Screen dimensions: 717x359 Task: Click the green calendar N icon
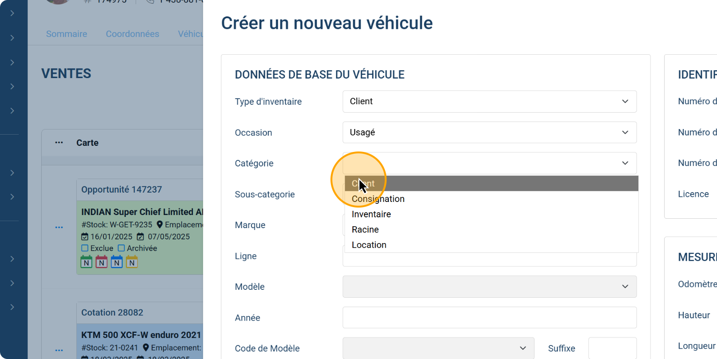tap(87, 262)
